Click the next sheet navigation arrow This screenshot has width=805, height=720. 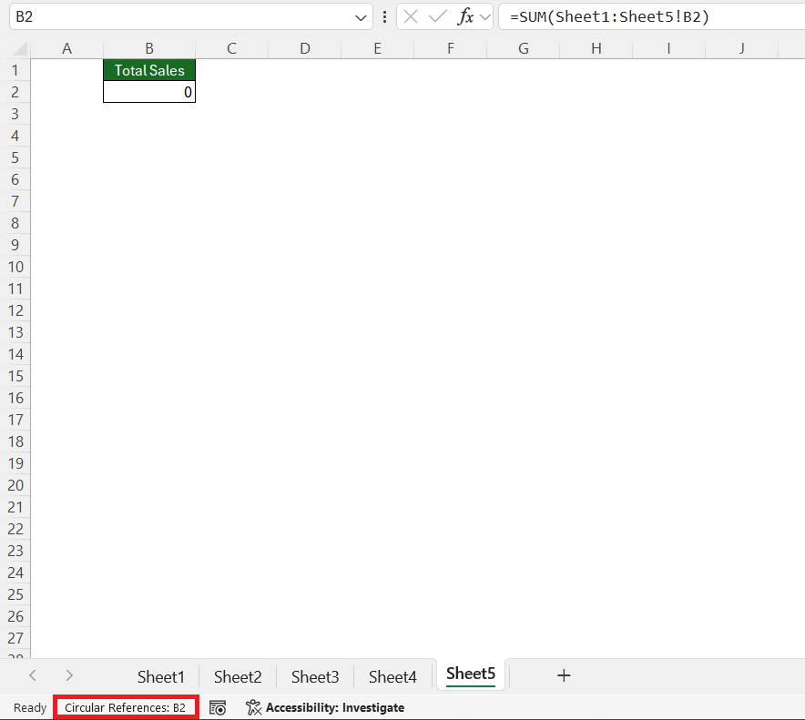click(x=69, y=675)
